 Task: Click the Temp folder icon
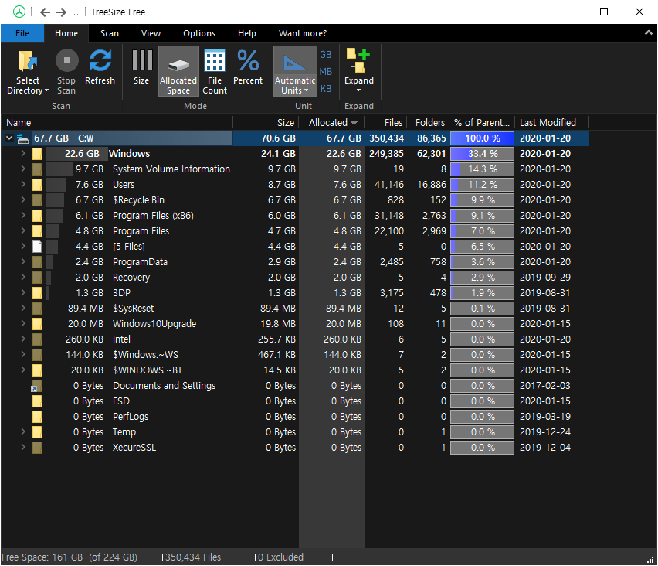tap(37, 432)
